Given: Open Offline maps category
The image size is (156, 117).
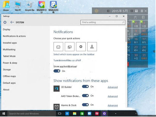Looking at the screenshot, I should [x=9, y=76].
